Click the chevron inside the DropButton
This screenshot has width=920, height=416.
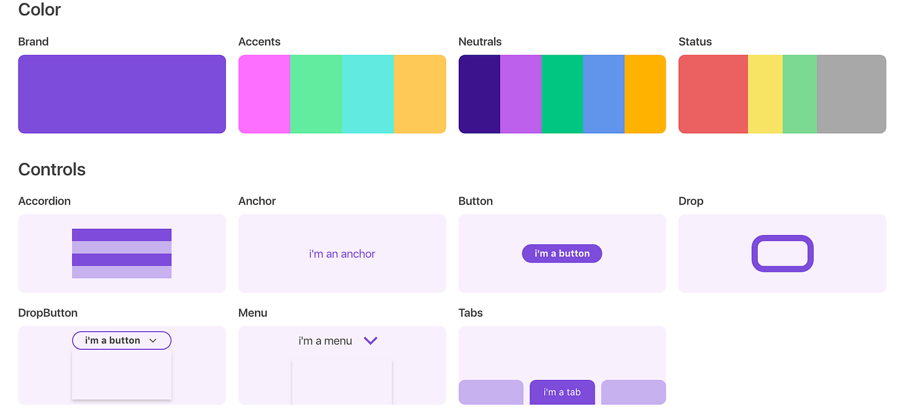tap(153, 340)
